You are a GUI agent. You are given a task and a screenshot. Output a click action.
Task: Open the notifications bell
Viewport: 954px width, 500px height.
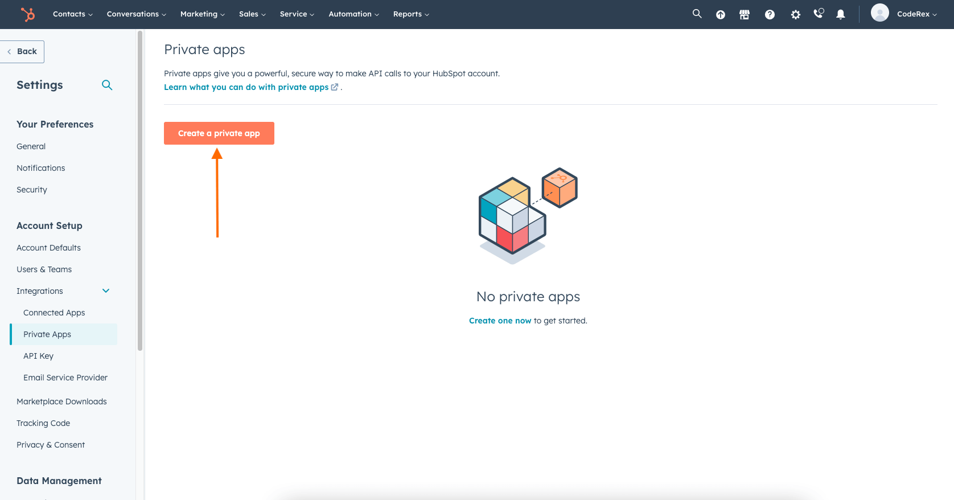[841, 15]
